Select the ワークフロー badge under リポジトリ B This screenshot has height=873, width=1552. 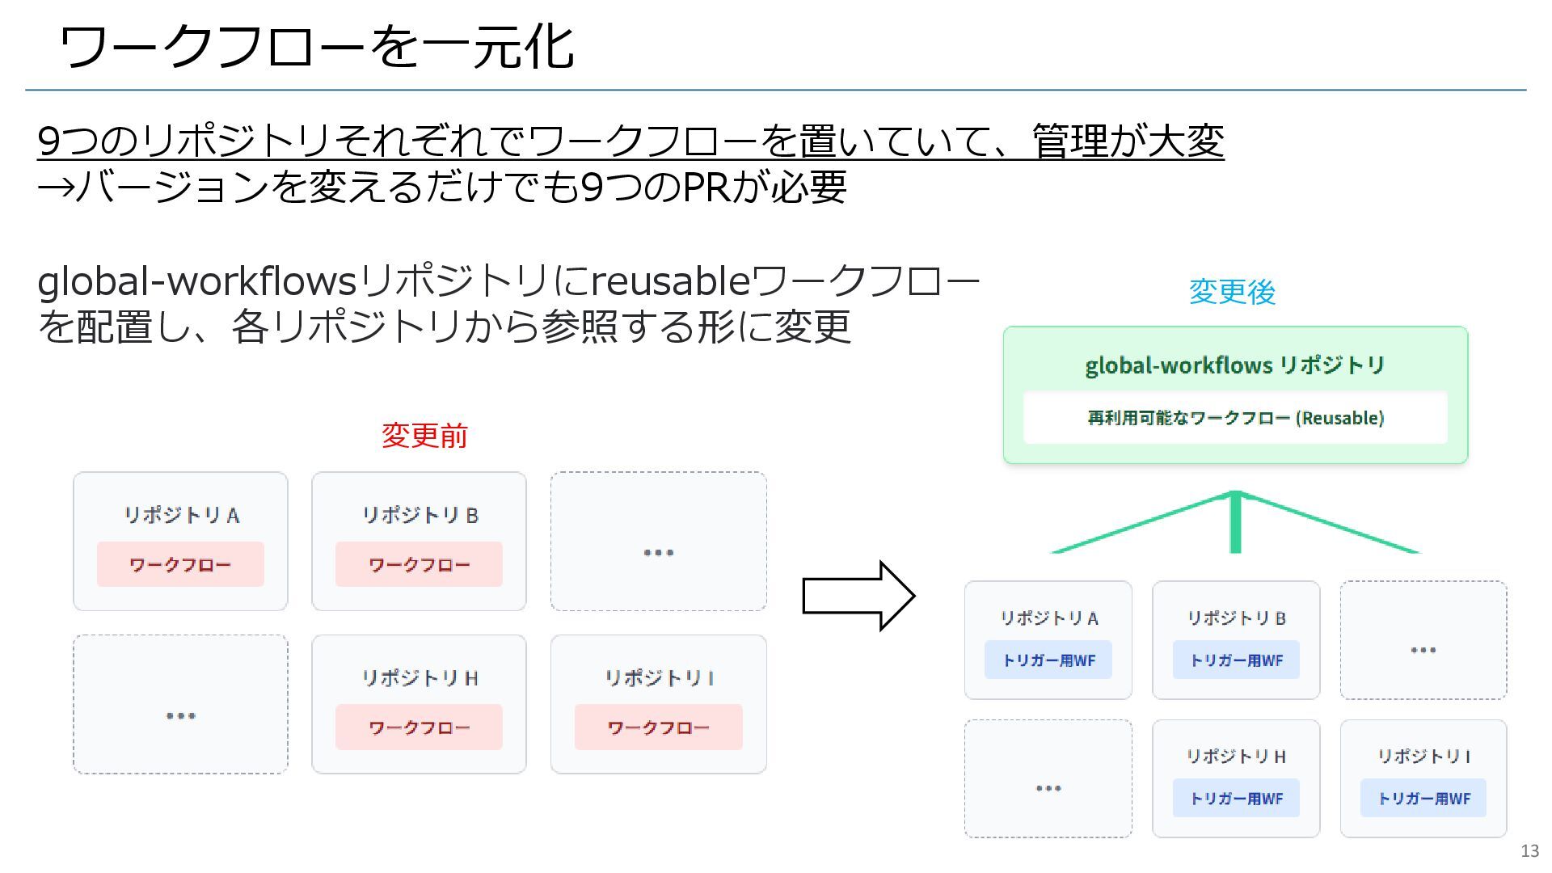419,564
